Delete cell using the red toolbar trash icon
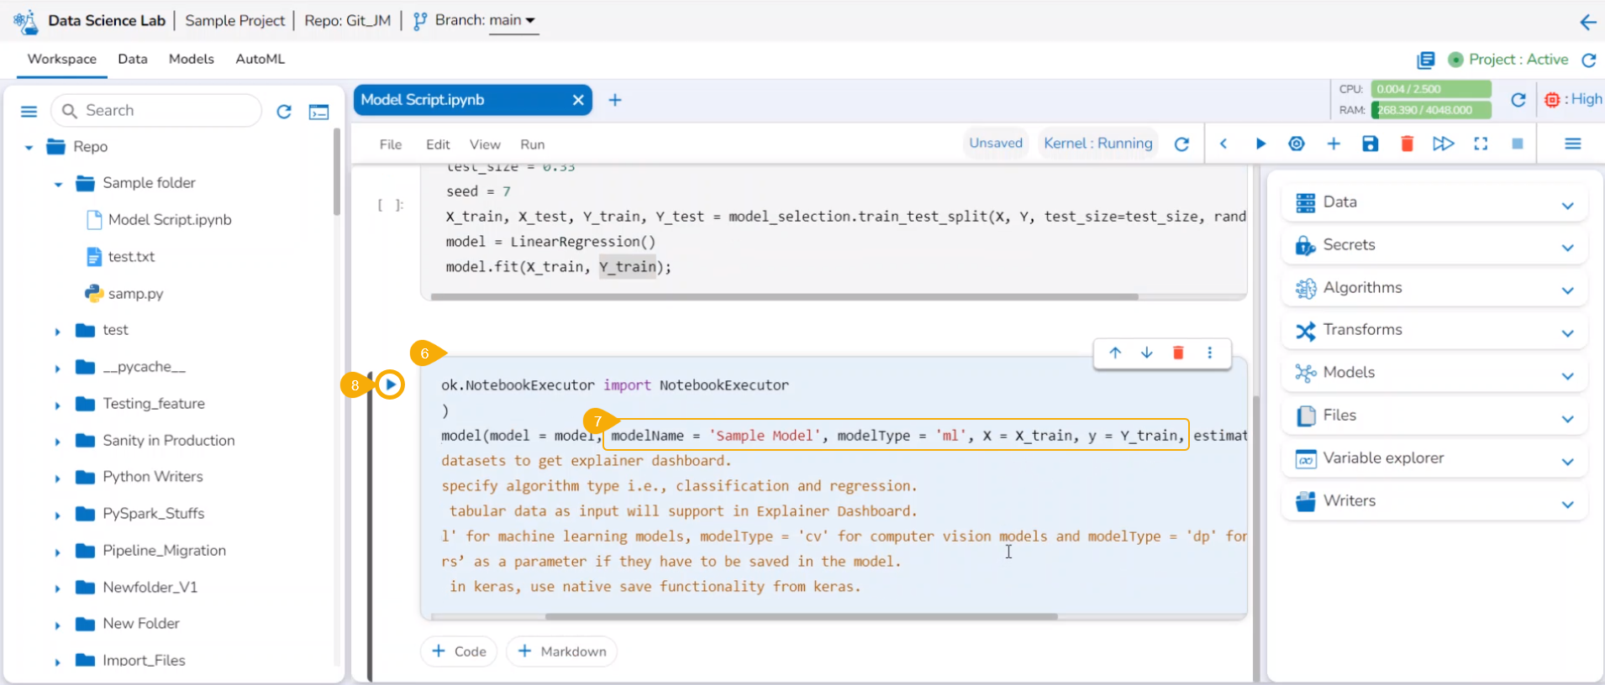The image size is (1605, 685). 1407,144
